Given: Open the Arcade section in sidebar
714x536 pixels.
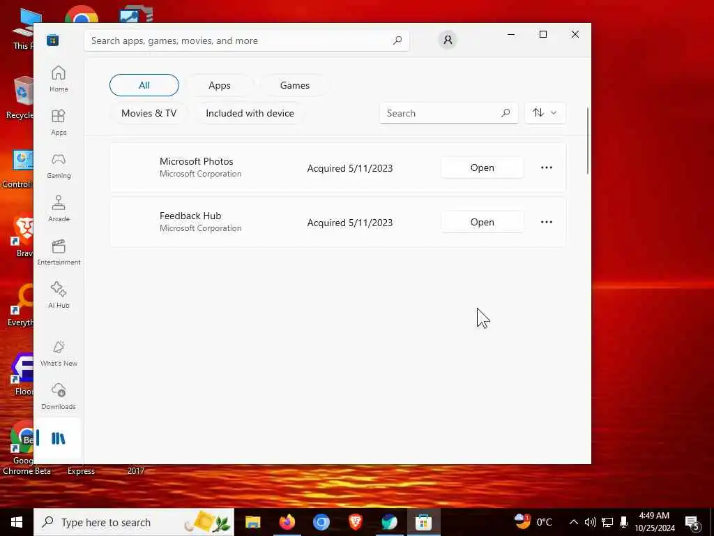Looking at the screenshot, I should [x=59, y=209].
